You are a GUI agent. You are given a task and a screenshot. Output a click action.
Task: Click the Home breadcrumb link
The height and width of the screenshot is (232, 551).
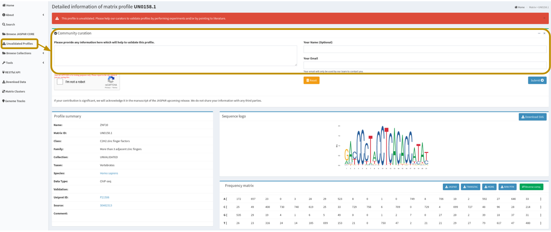pyautogui.click(x=520, y=7)
